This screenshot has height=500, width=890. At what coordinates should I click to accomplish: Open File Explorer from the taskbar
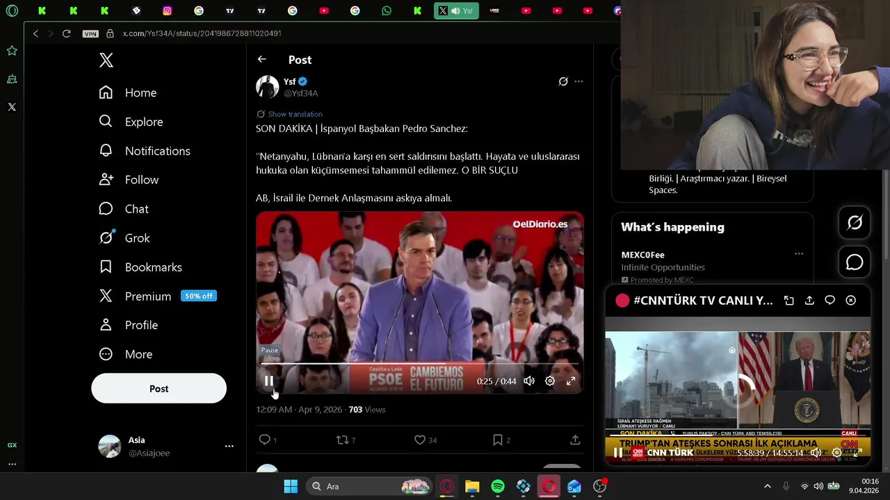click(x=472, y=486)
